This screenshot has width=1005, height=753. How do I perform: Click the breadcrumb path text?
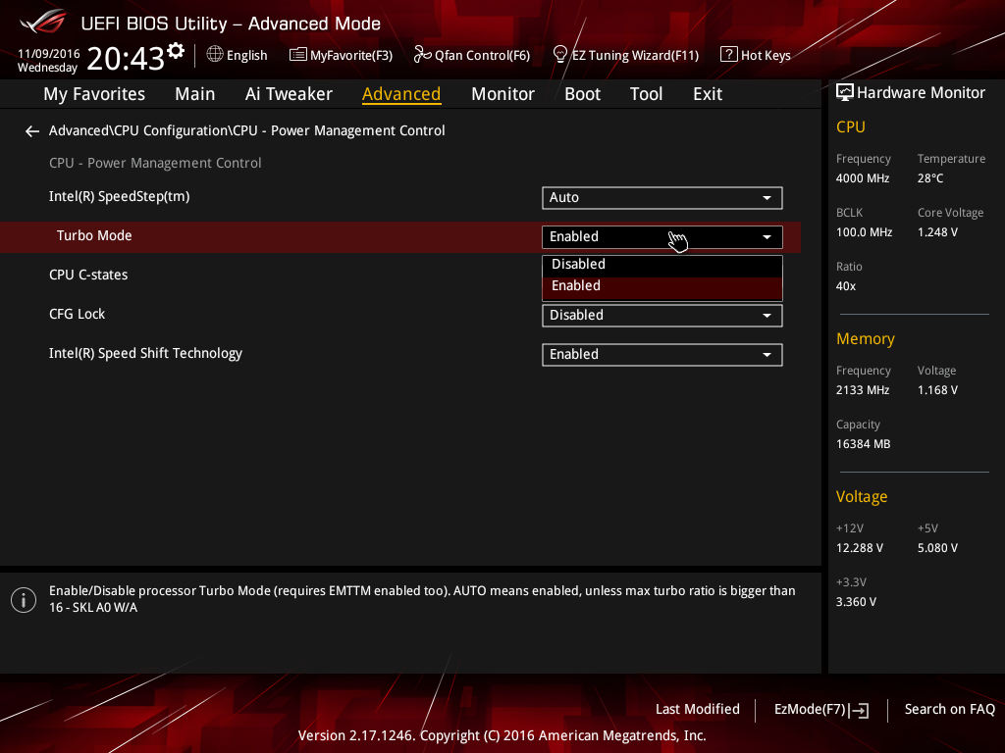point(246,130)
